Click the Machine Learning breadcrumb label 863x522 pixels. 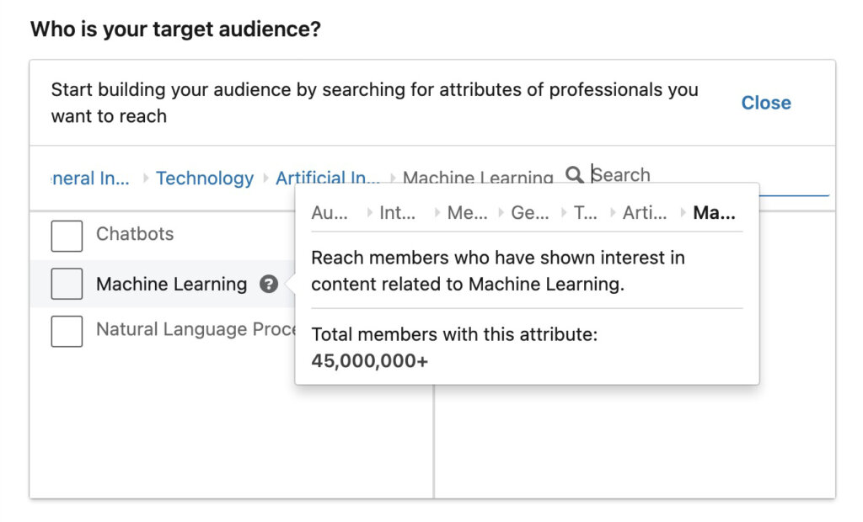478,178
